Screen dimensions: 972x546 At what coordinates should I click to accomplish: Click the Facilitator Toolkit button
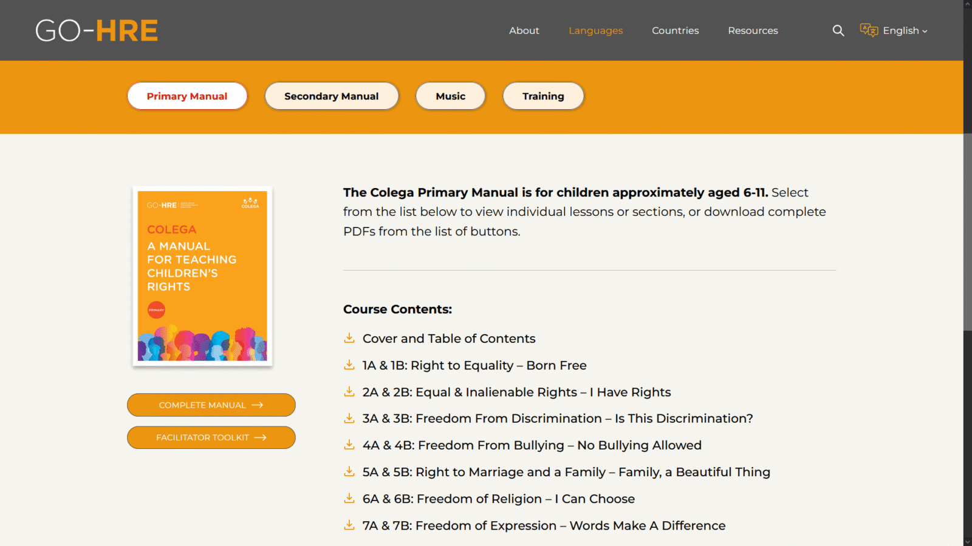(x=211, y=437)
